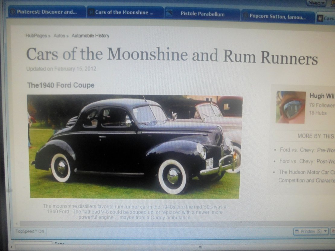The width and height of the screenshot is (335, 251).
Task: Open the black 1940 Ford Coupe photo
Action: 135,146
